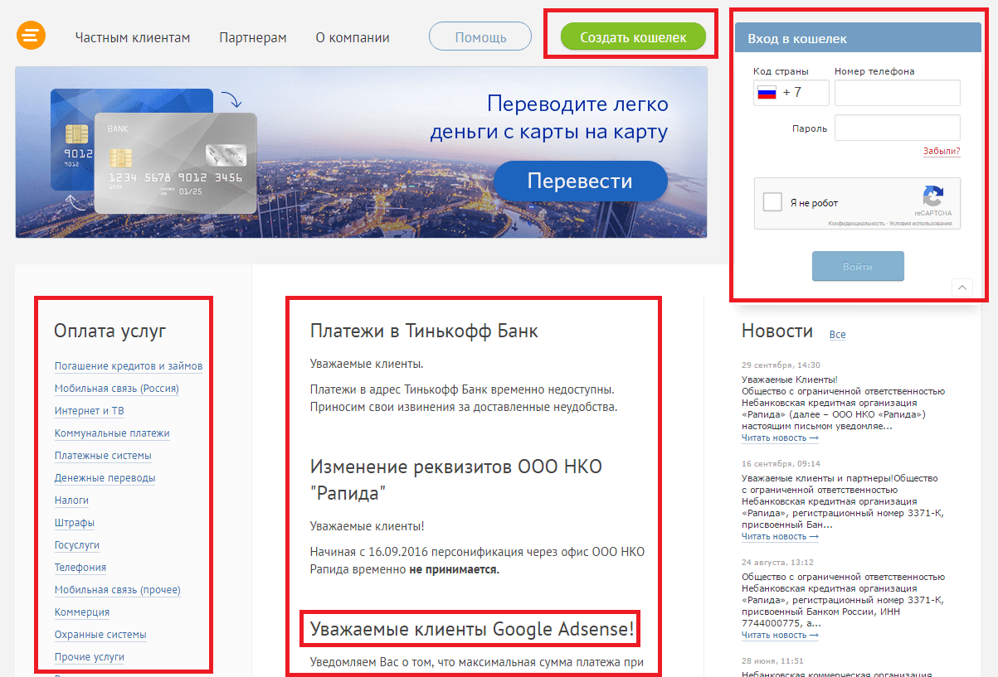Click the 'Условия использования' reCAPTCHA link
The height and width of the screenshot is (677, 998).
coord(920,224)
